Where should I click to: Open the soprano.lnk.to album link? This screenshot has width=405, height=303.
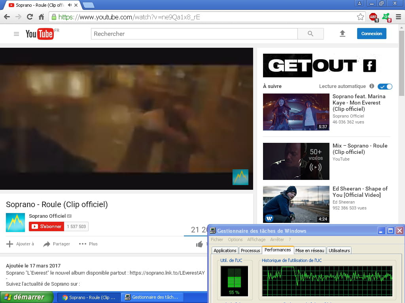[x=167, y=273]
